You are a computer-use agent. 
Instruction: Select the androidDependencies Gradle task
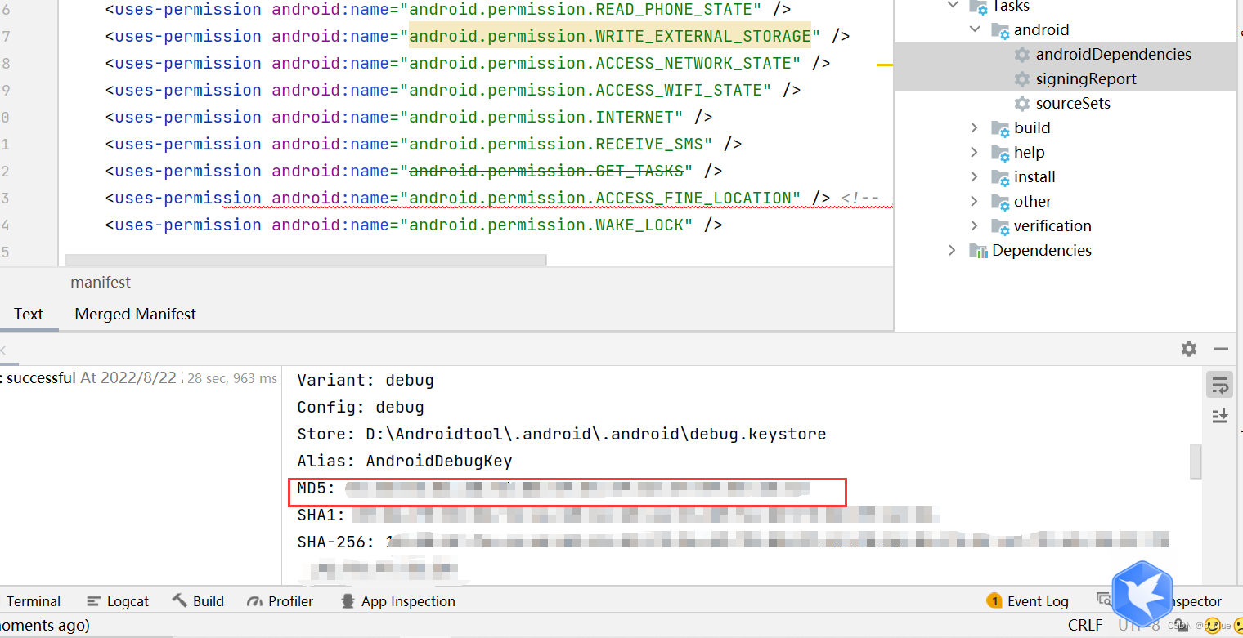pyautogui.click(x=1113, y=54)
